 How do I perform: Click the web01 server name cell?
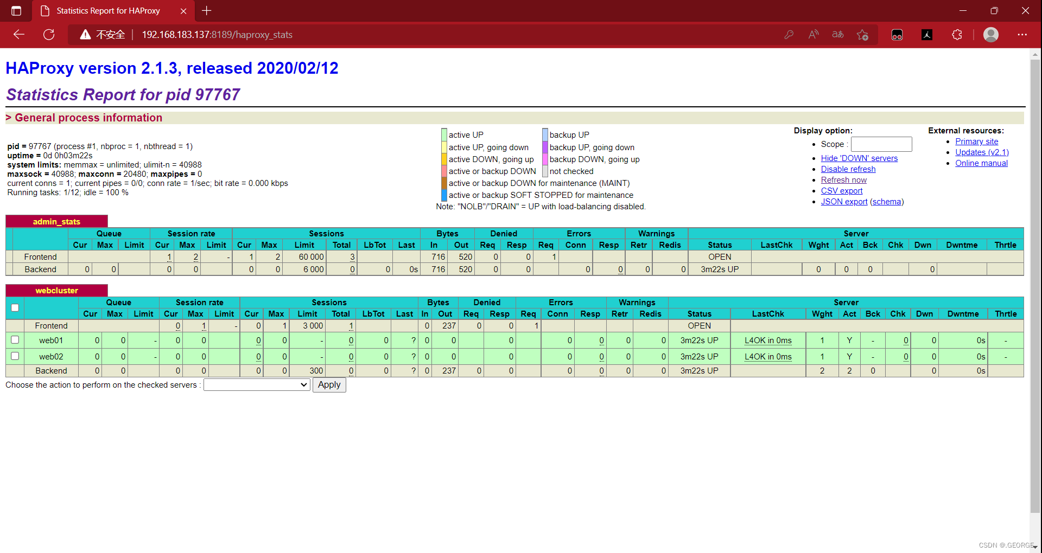pos(51,340)
